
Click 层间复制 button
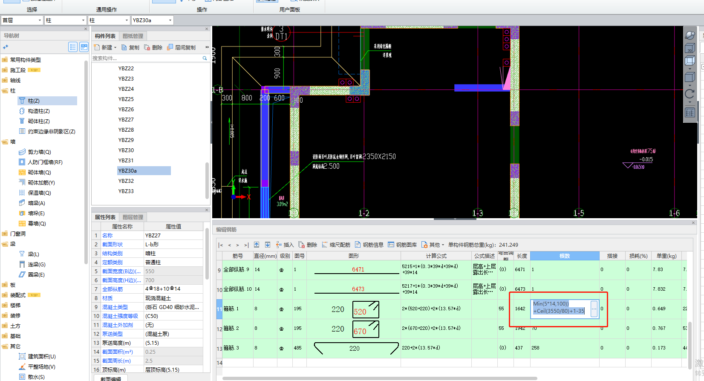[x=182, y=48]
